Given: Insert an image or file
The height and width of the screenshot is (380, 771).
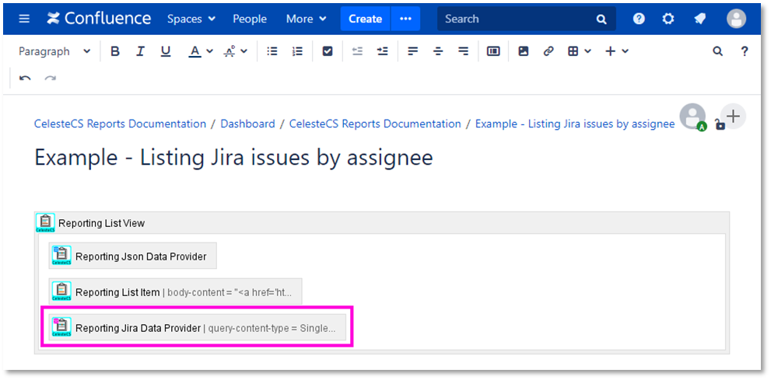Looking at the screenshot, I should coord(523,51).
